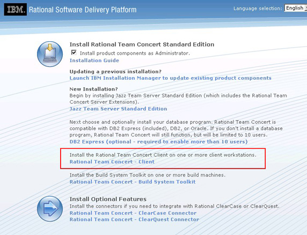The image size is (307, 235).
Task: Click the 'Updating a previous installation?' heading
Action: 115,72
